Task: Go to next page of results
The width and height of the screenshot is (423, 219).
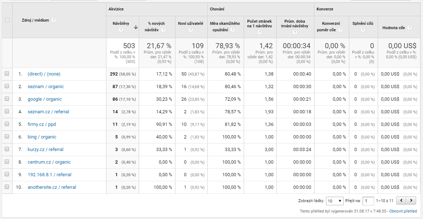Action: 411,200
